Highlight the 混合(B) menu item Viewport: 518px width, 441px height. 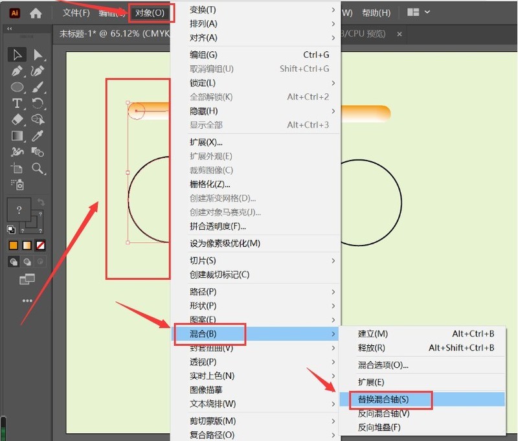pos(255,334)
